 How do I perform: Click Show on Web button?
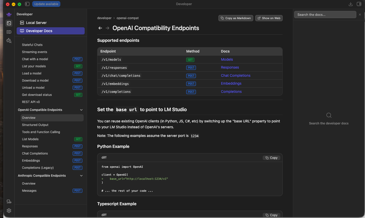pyautogui.click(x=269, y=18)
